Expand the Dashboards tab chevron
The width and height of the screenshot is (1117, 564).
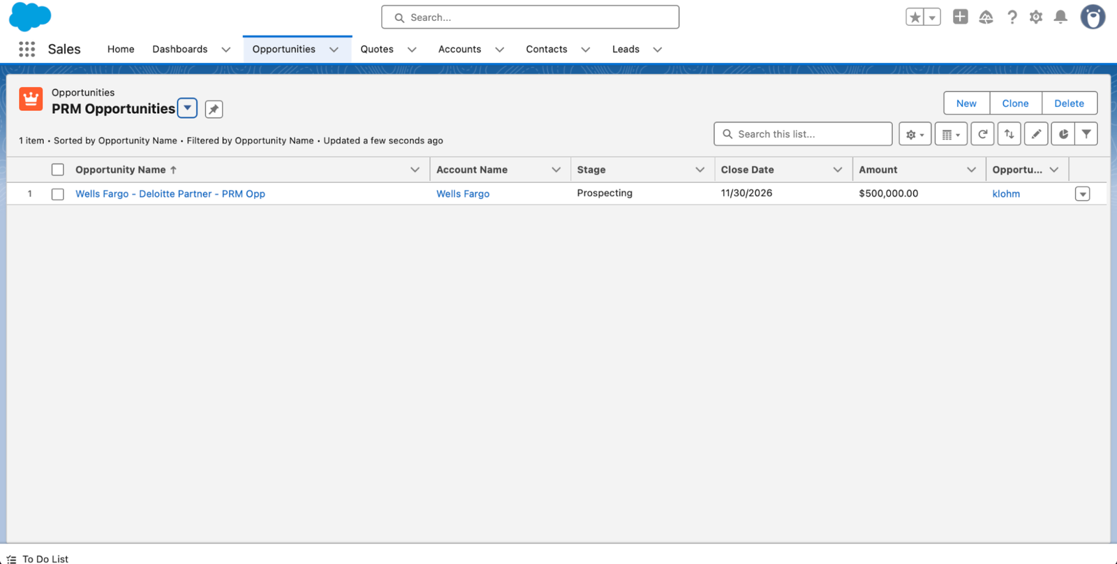(225, 50)
